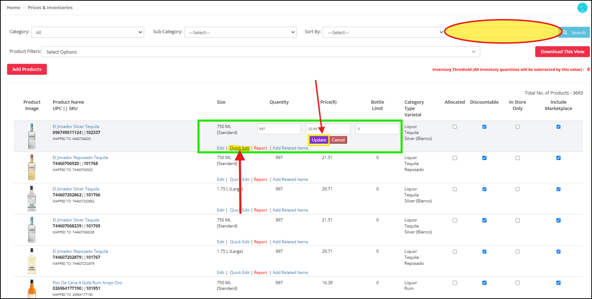Open the Category dropdown set to All
The height and width of the screenshot is (299, 592).
88,32
